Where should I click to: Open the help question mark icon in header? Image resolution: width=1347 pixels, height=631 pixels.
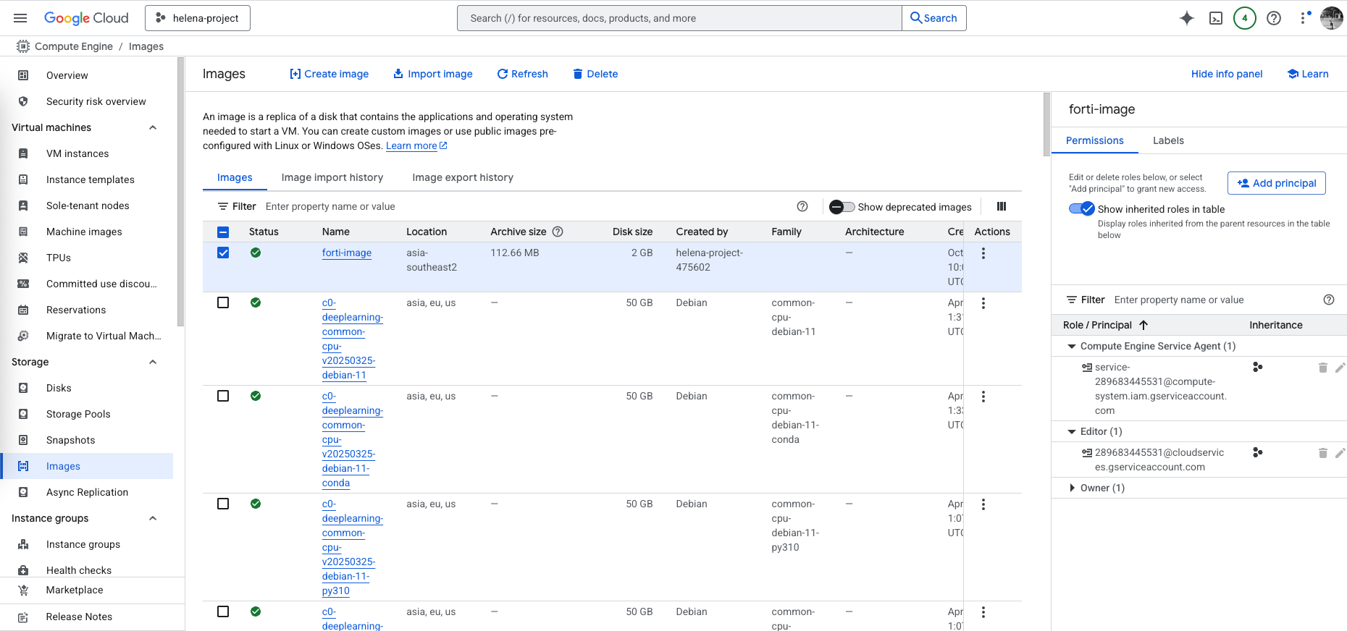pyautogui.click(x=1273, y=18)
